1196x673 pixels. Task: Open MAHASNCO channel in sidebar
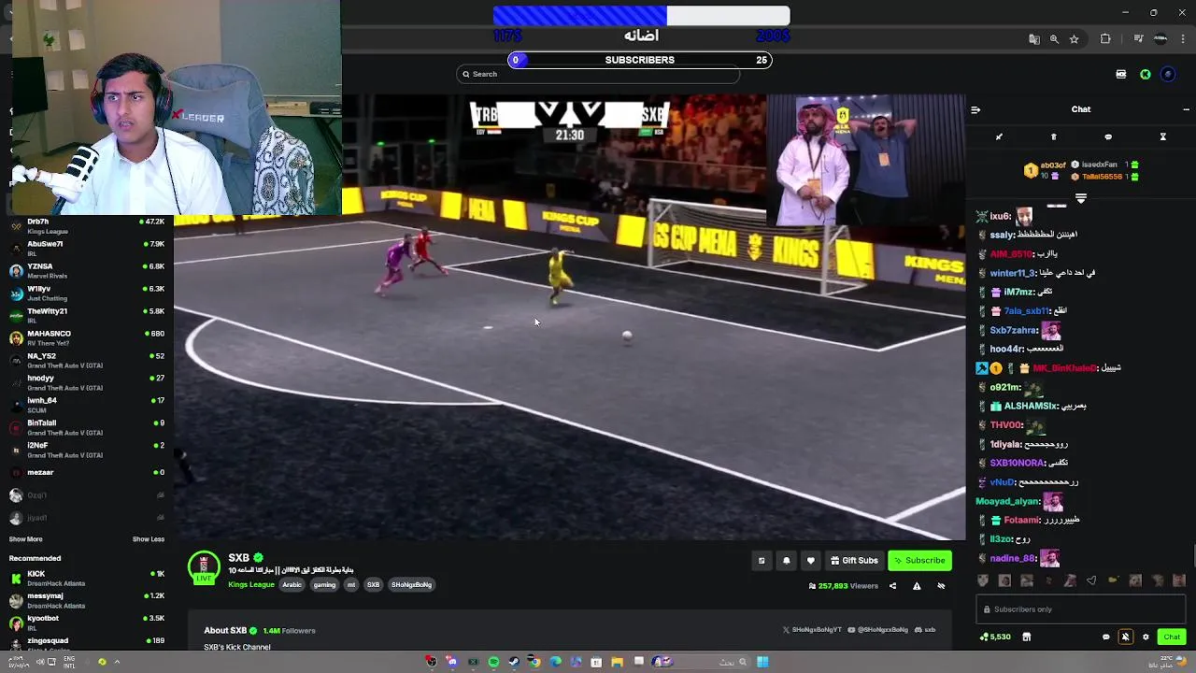(x=86, y=337)
